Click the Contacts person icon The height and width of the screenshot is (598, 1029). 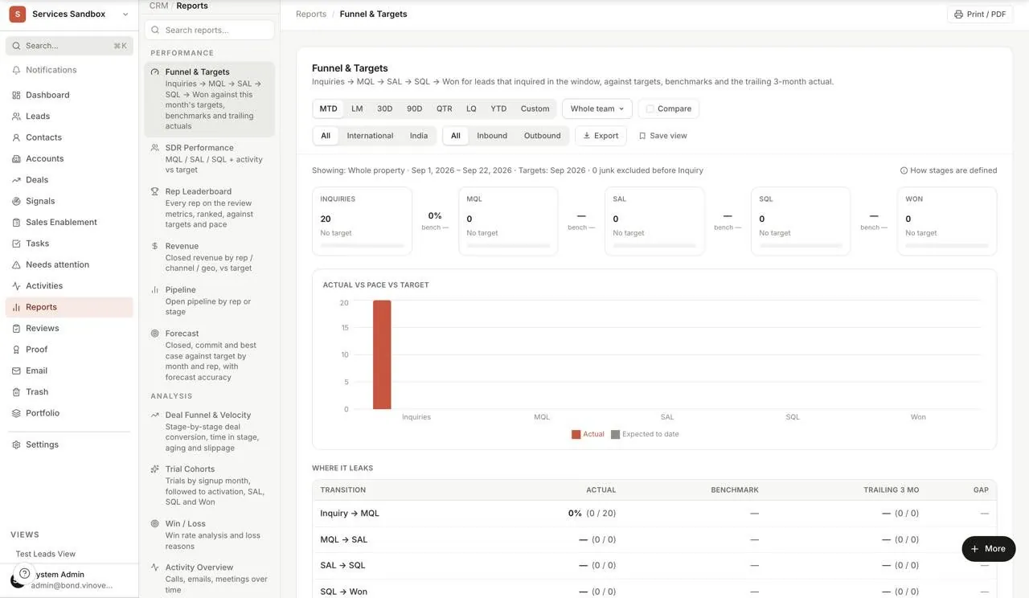tap(16, 137)
